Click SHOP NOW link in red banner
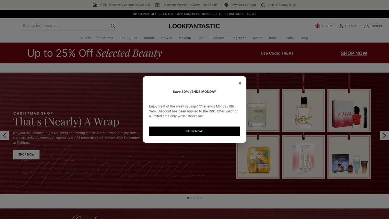389x219 pixels. [x=354, y=54]
